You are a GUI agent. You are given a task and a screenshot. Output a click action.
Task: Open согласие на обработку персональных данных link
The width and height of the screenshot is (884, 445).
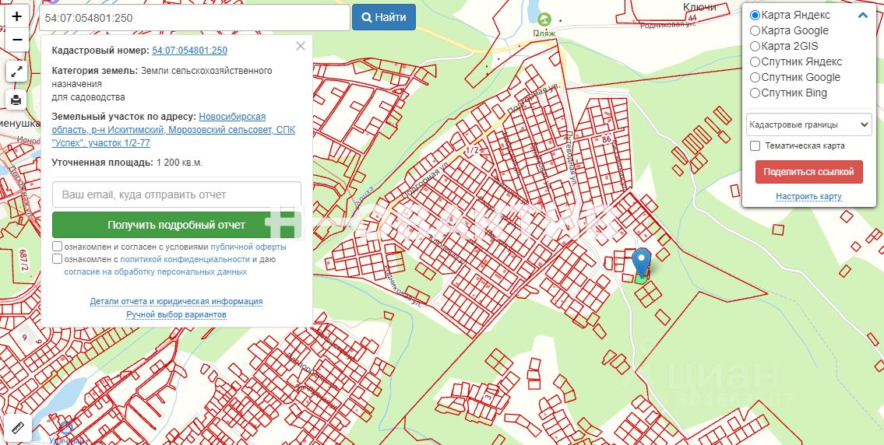156,272
